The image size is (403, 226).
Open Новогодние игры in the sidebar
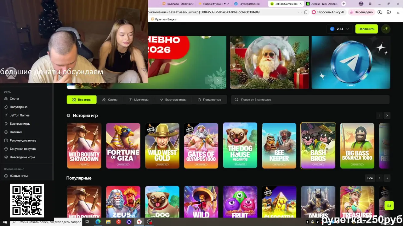click(x=22, y=157)
